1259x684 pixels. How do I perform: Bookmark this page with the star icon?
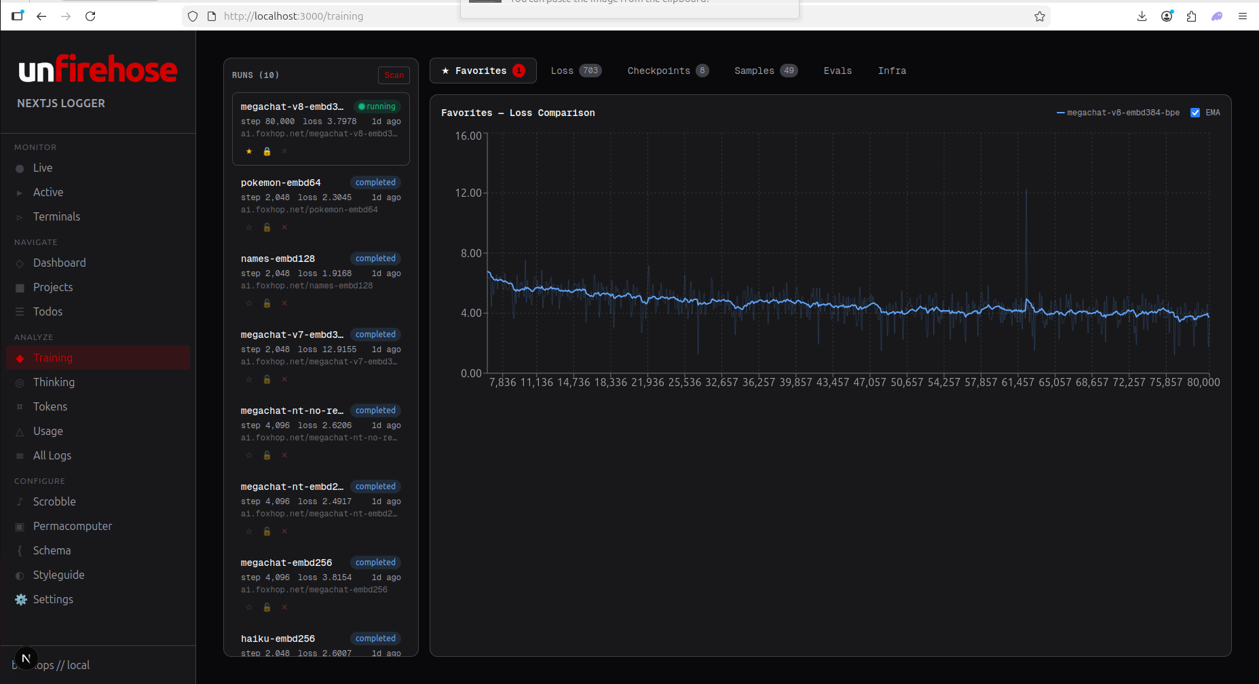tap(1039, 16)
